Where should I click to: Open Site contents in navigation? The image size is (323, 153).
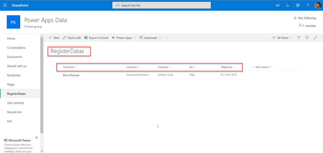point(15,103)
